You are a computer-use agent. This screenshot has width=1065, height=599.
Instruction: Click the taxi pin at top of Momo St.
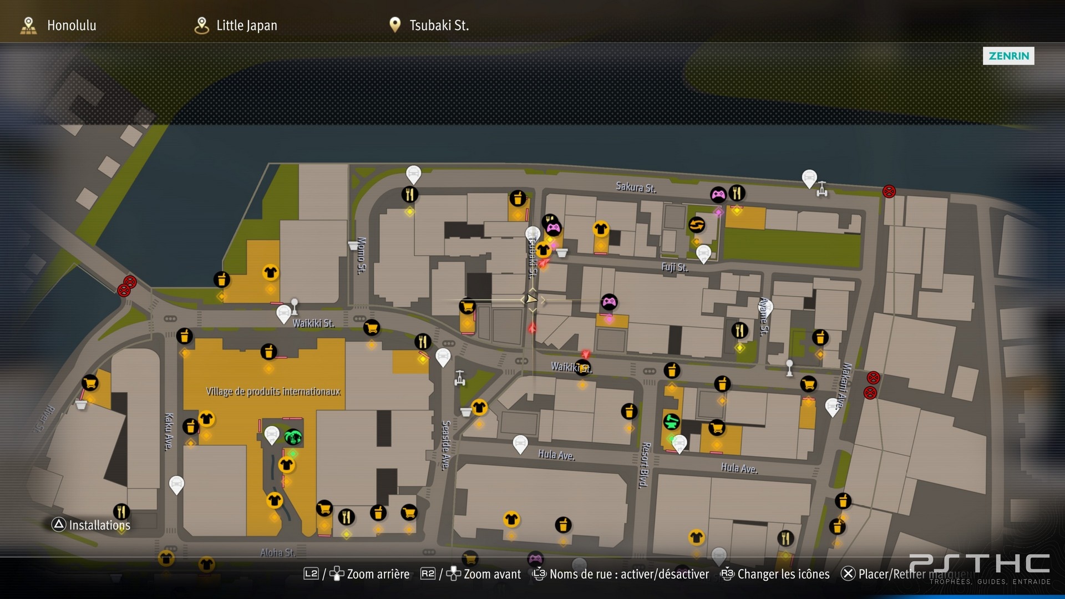(413, 174)
